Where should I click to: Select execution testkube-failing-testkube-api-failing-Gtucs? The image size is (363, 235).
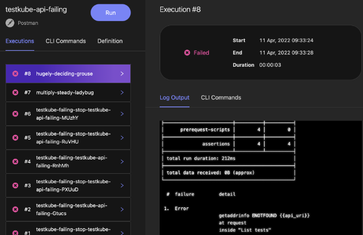tap(68, 210)
